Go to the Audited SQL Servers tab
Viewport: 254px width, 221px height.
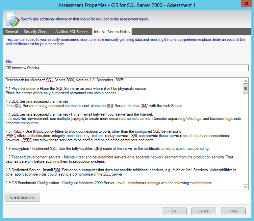72,32
